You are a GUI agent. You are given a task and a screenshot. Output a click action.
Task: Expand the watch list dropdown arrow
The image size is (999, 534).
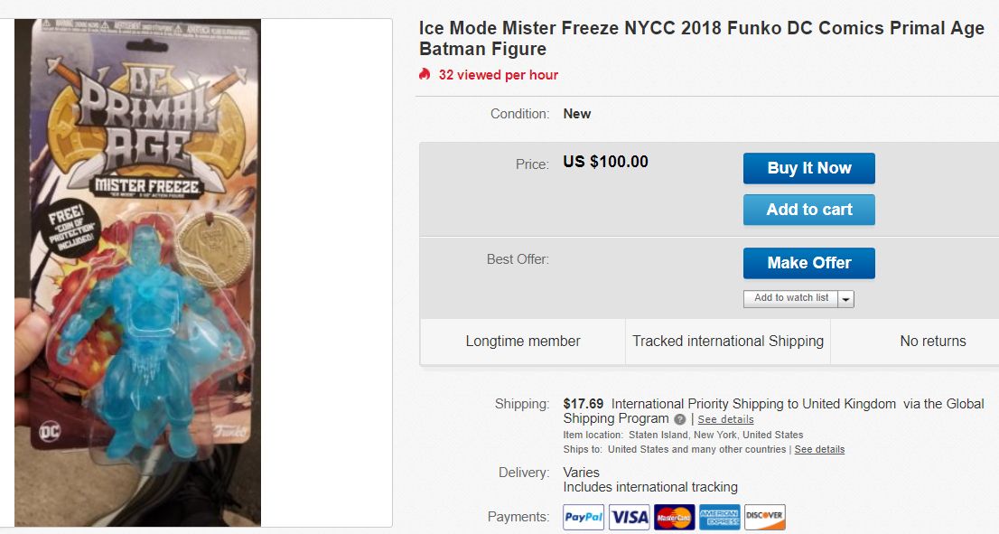846,298
